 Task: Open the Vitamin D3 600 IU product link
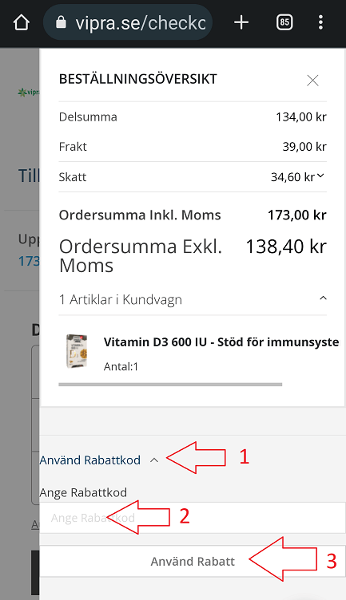(x=221, y=341)
